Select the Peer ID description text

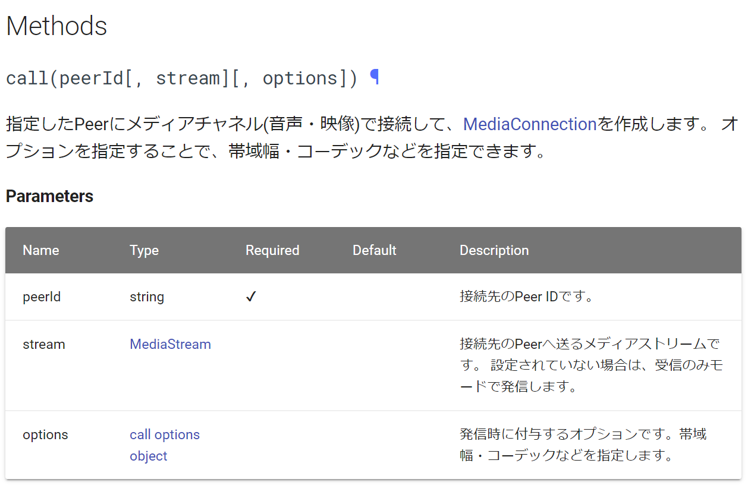tap(526, 297)
